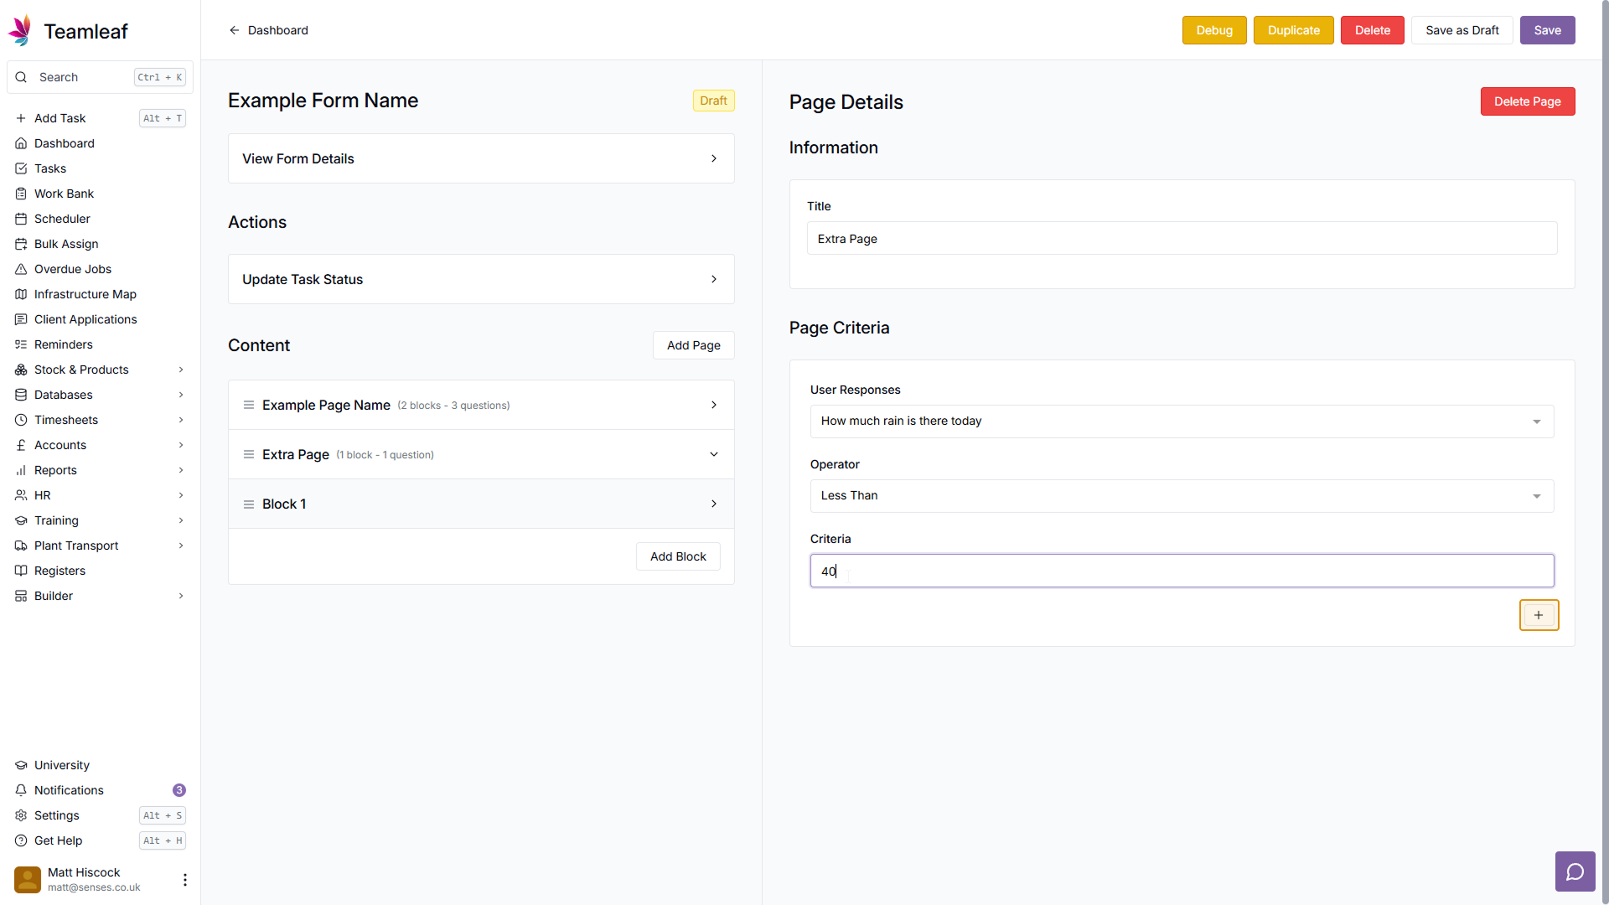The image size is (1609, 905).
Task: Click the Notifications bell icon
Action: pyautogui.click(x=21, y=790)
